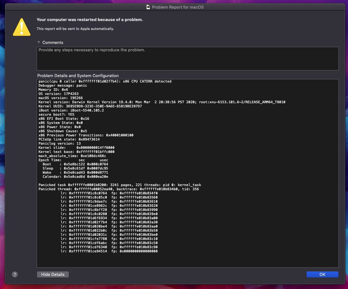Screen dimensions: 348x289
Task: Click 'mach_absolute_time: 0xe108dc468c' line
Action: pyautogui.click(x=72, y=156)
